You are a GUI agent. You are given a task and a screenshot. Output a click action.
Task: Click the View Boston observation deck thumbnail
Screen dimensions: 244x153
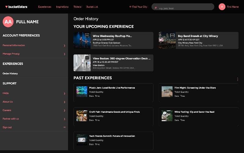[x=82, y=63]
